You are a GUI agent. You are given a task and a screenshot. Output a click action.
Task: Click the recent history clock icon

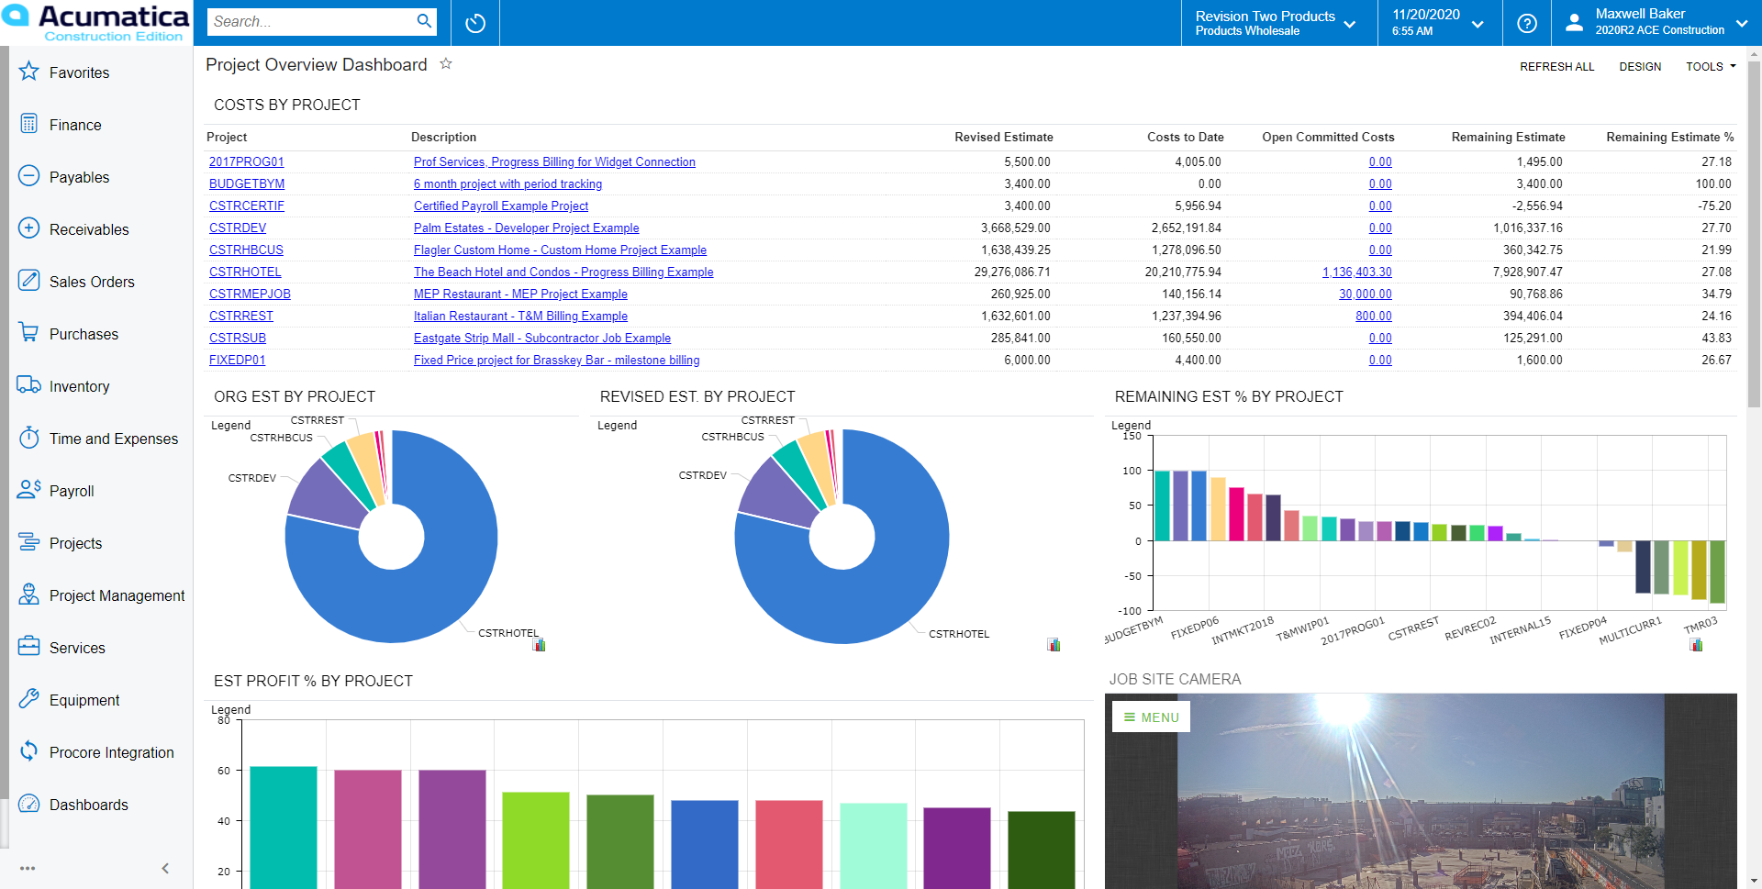[475, 23]
